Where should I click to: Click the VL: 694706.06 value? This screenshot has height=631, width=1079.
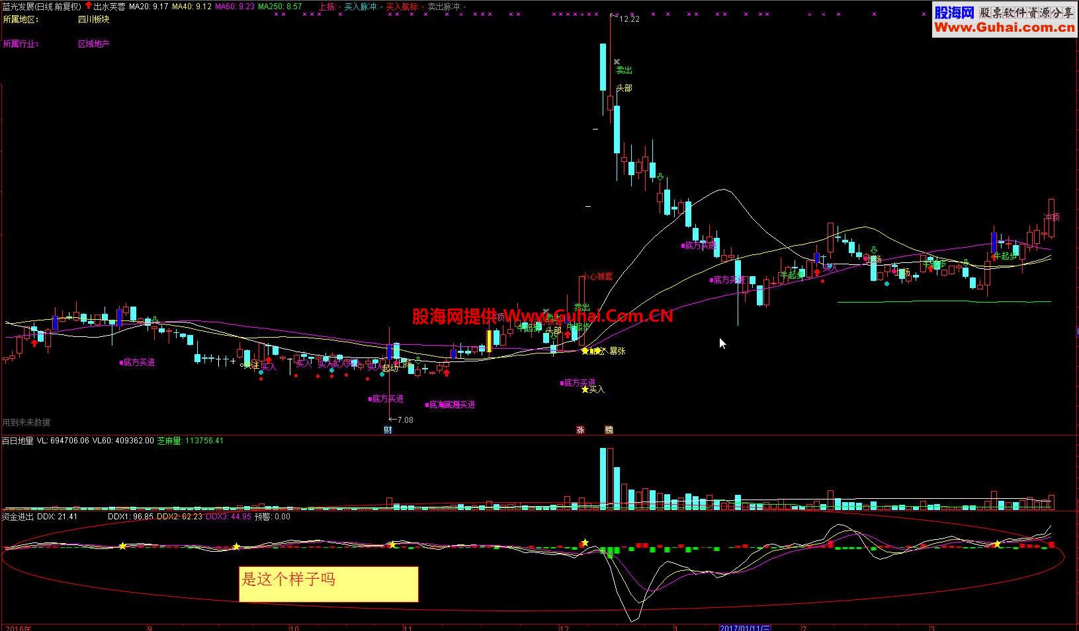(63, 441)
